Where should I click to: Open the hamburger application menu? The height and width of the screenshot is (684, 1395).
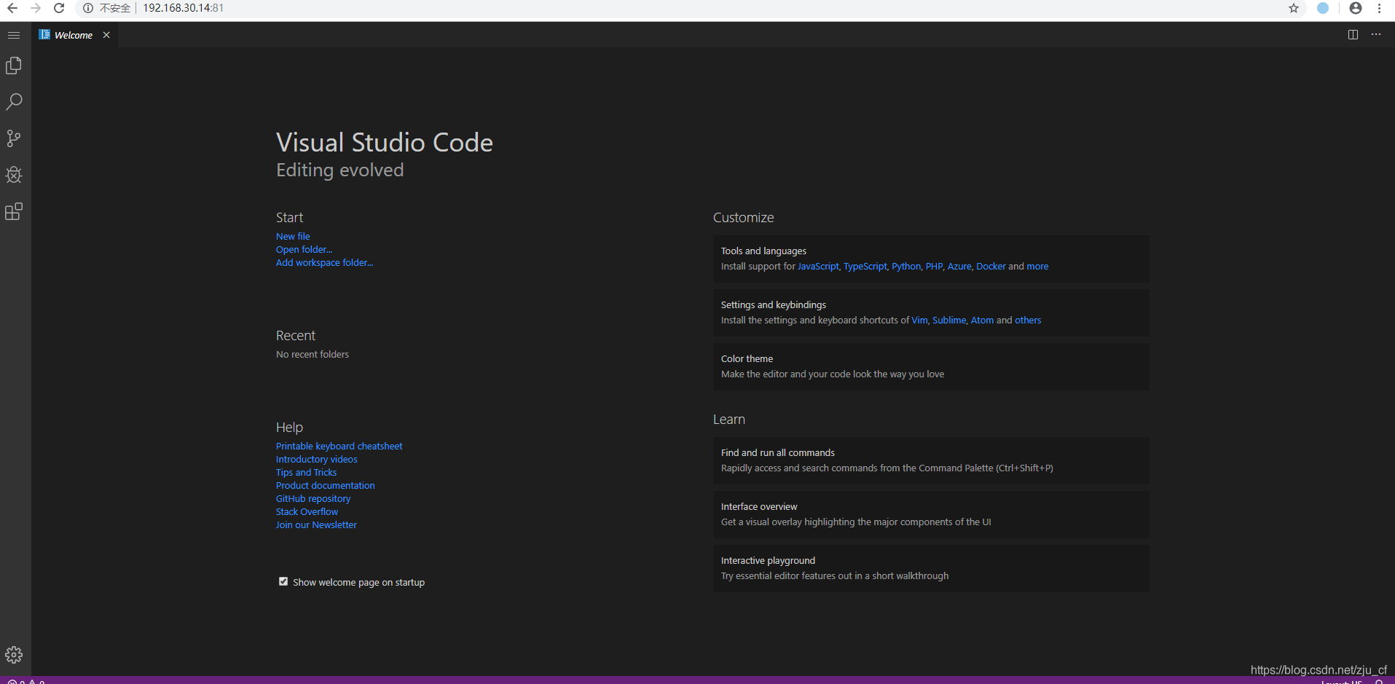coord(14,35)
